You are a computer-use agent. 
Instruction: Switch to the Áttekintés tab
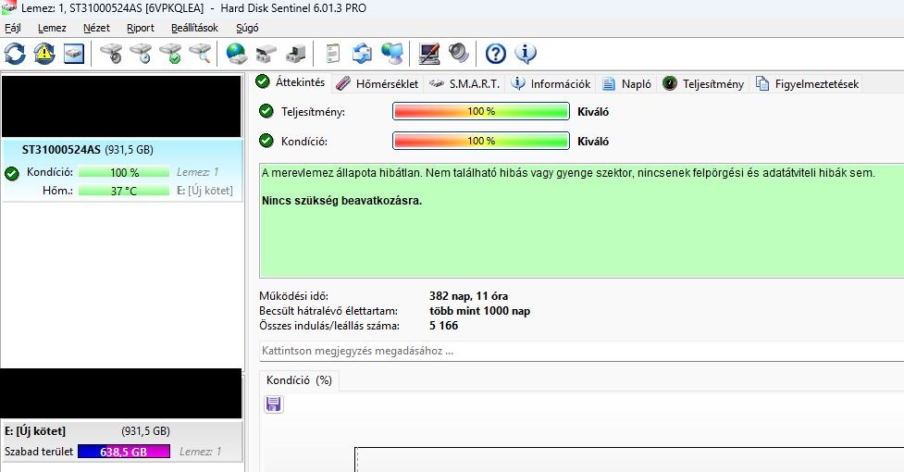coord(291,82)
